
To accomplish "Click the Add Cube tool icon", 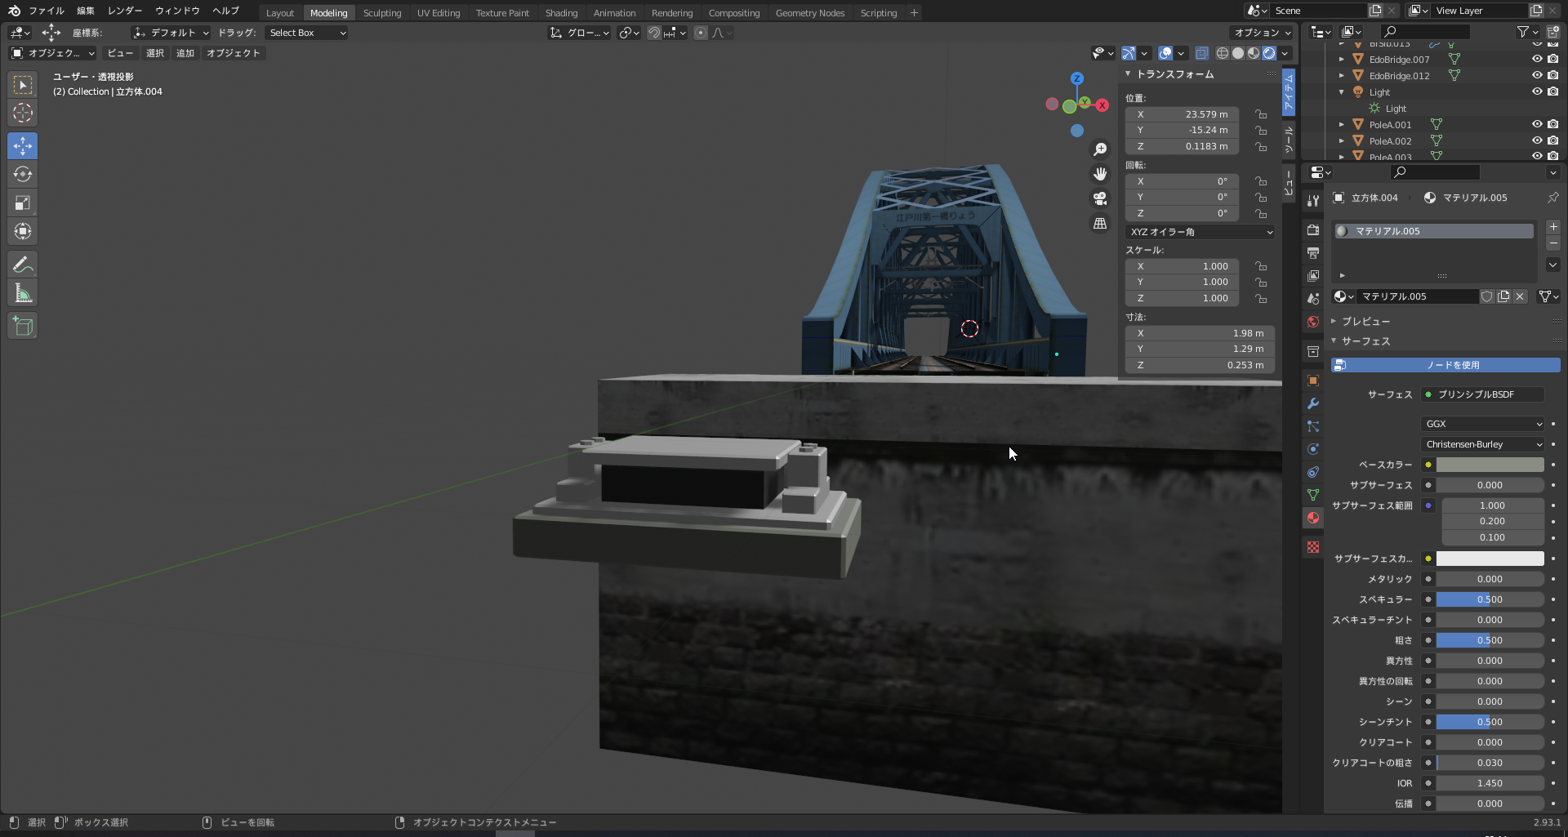I will (23, 327).
